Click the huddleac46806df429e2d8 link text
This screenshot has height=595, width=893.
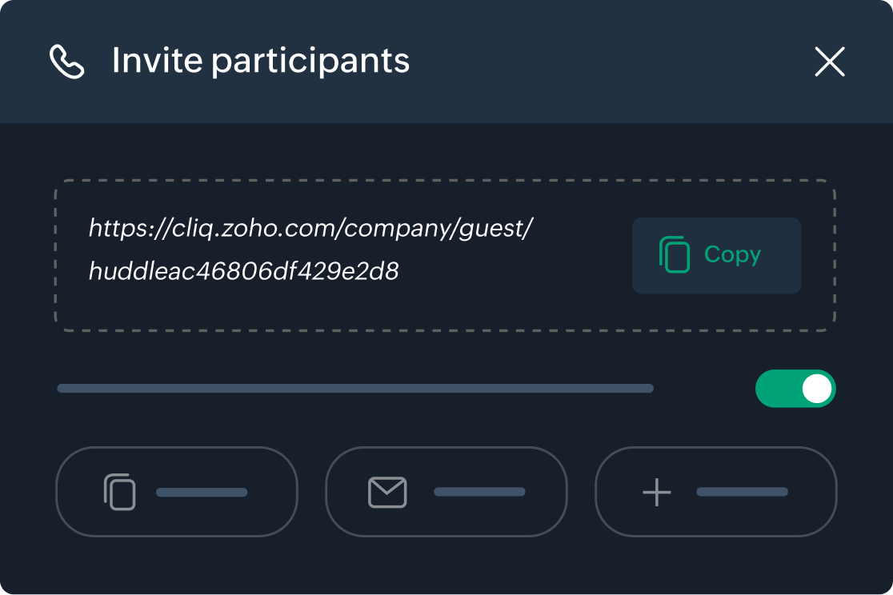click(x=243, y=272)
